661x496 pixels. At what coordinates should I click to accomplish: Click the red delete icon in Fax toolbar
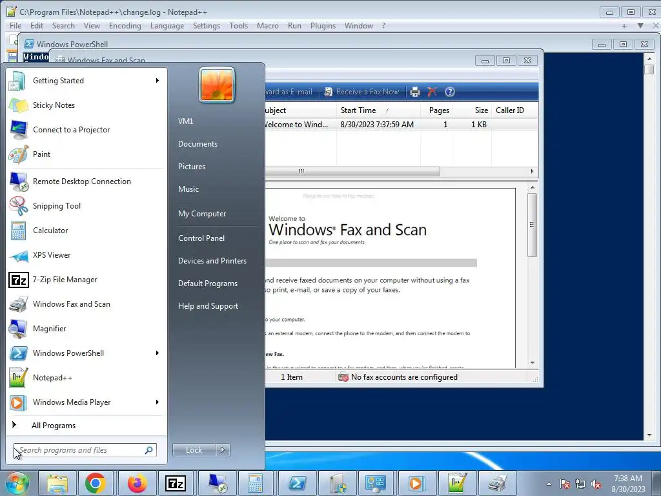point(432,92)
